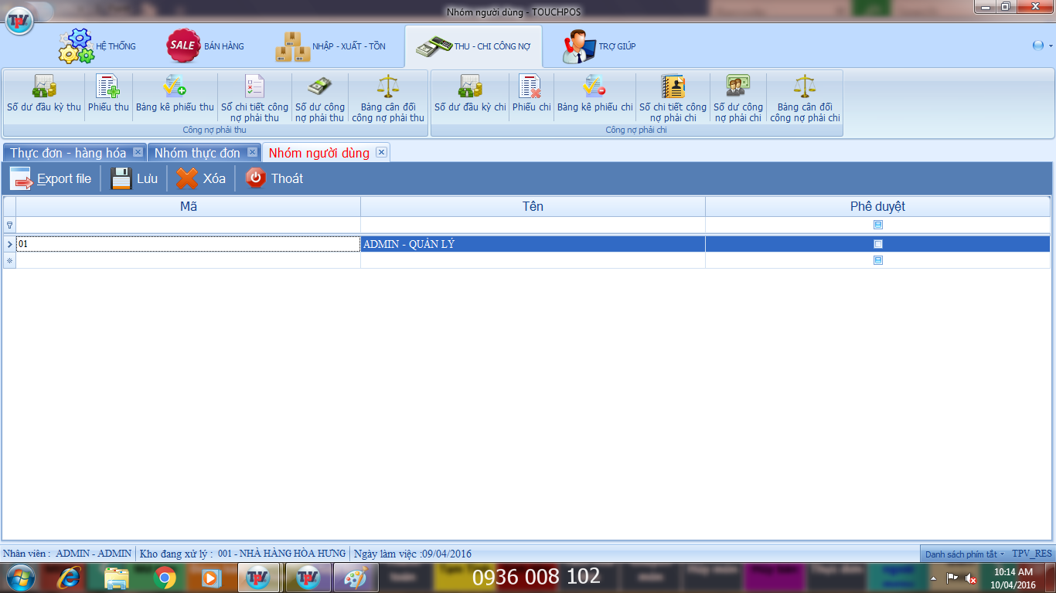Open Bảng cân đối công nợ phải chi
This screenshot has width=1056, height=593.
805,97
